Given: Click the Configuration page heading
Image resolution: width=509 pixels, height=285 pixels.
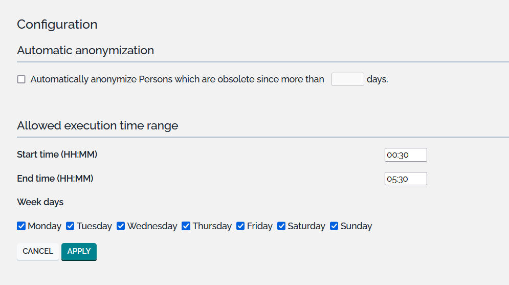Looking at the screenshot, I should (57, 24).
